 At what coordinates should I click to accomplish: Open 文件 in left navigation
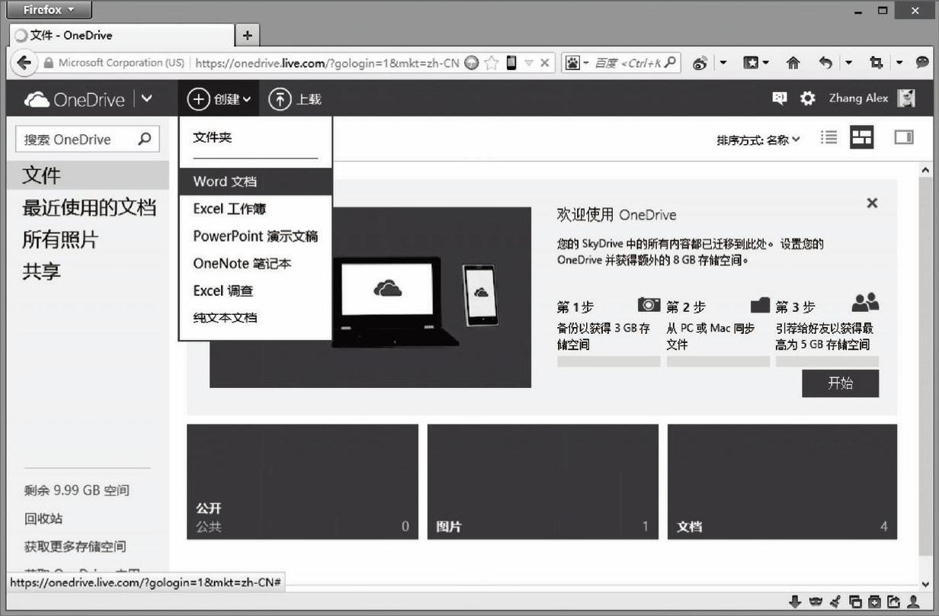[x=88, y=175]
